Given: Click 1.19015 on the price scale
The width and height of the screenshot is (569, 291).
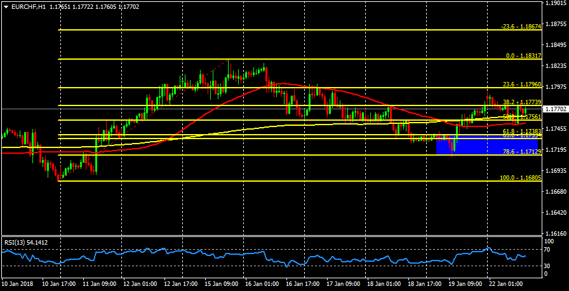Looking at the screenshot, I should [556, 3].
